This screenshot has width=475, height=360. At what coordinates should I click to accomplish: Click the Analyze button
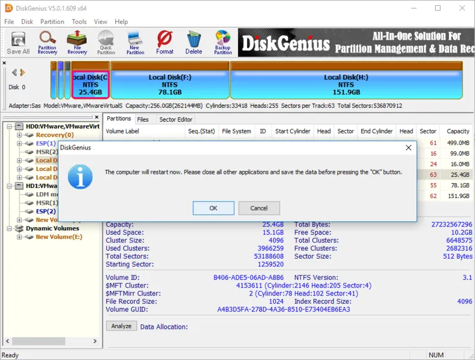tap(122, 326)
